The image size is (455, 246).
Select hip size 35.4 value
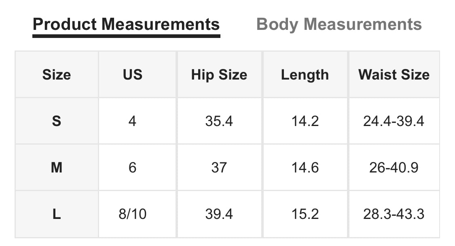click(x=219, y=121)
